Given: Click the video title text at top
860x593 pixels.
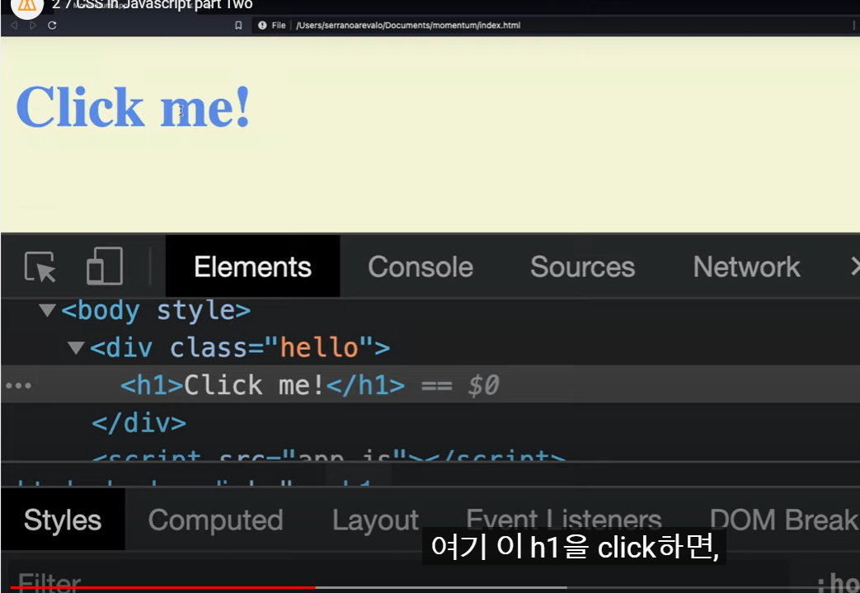Looking at the screenshot, I should coord(152,5).
